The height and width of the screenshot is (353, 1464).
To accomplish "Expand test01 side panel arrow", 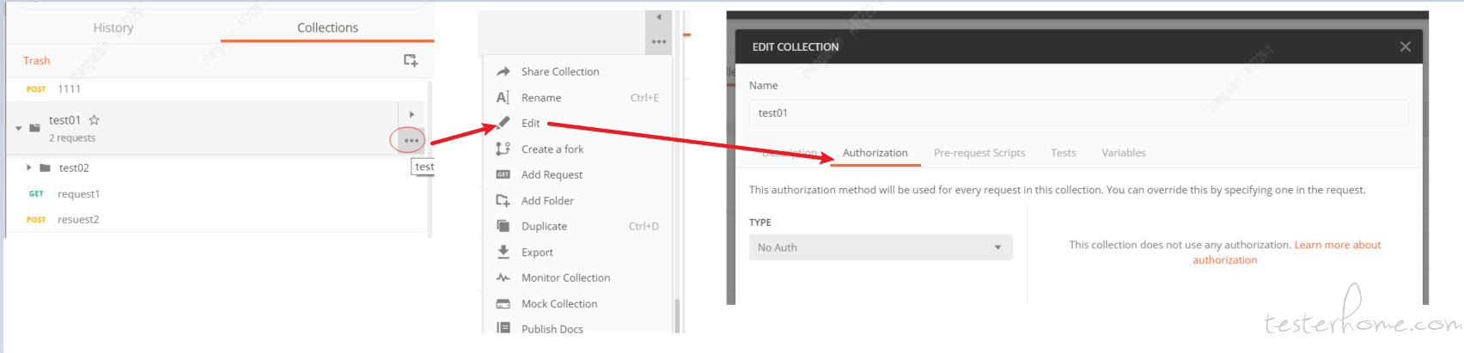I will pyautogui.click(x=412, y=114).
